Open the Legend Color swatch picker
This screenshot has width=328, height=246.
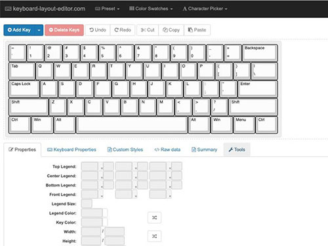coord(105,213)
